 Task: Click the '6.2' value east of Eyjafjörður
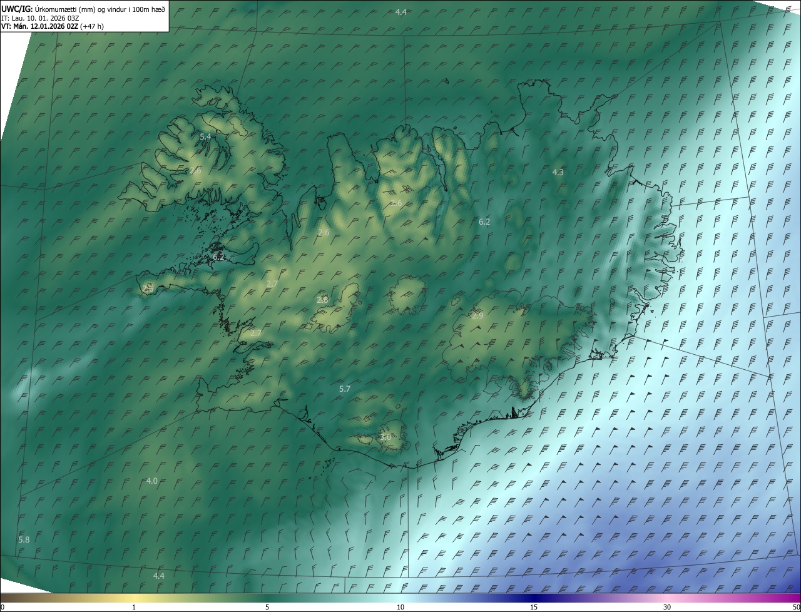point(484,222)
